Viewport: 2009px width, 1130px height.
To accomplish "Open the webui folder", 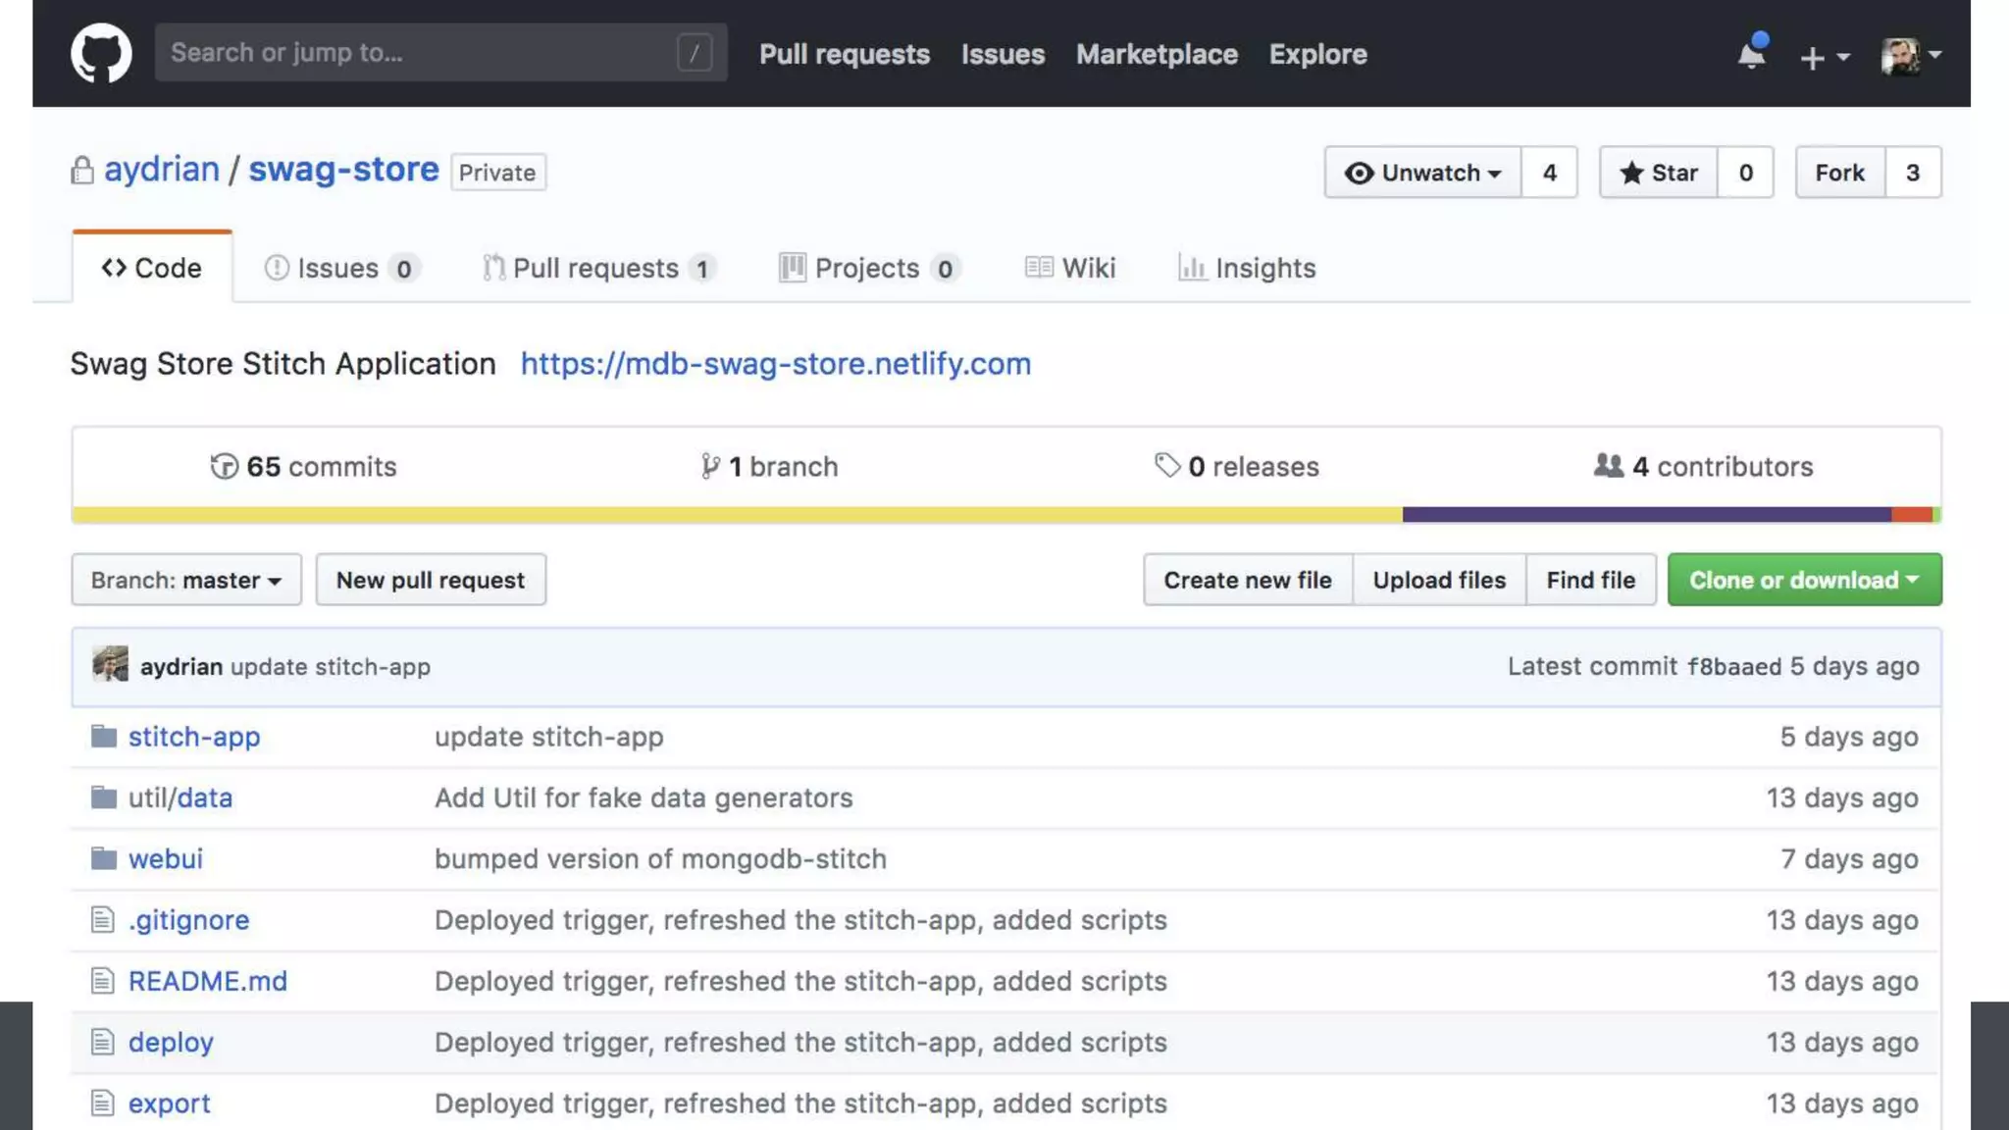I will click(x=166, y=859).
